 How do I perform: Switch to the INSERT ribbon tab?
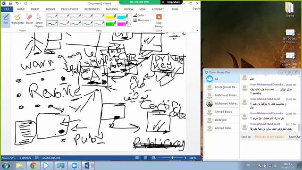[x=35, y=9]
